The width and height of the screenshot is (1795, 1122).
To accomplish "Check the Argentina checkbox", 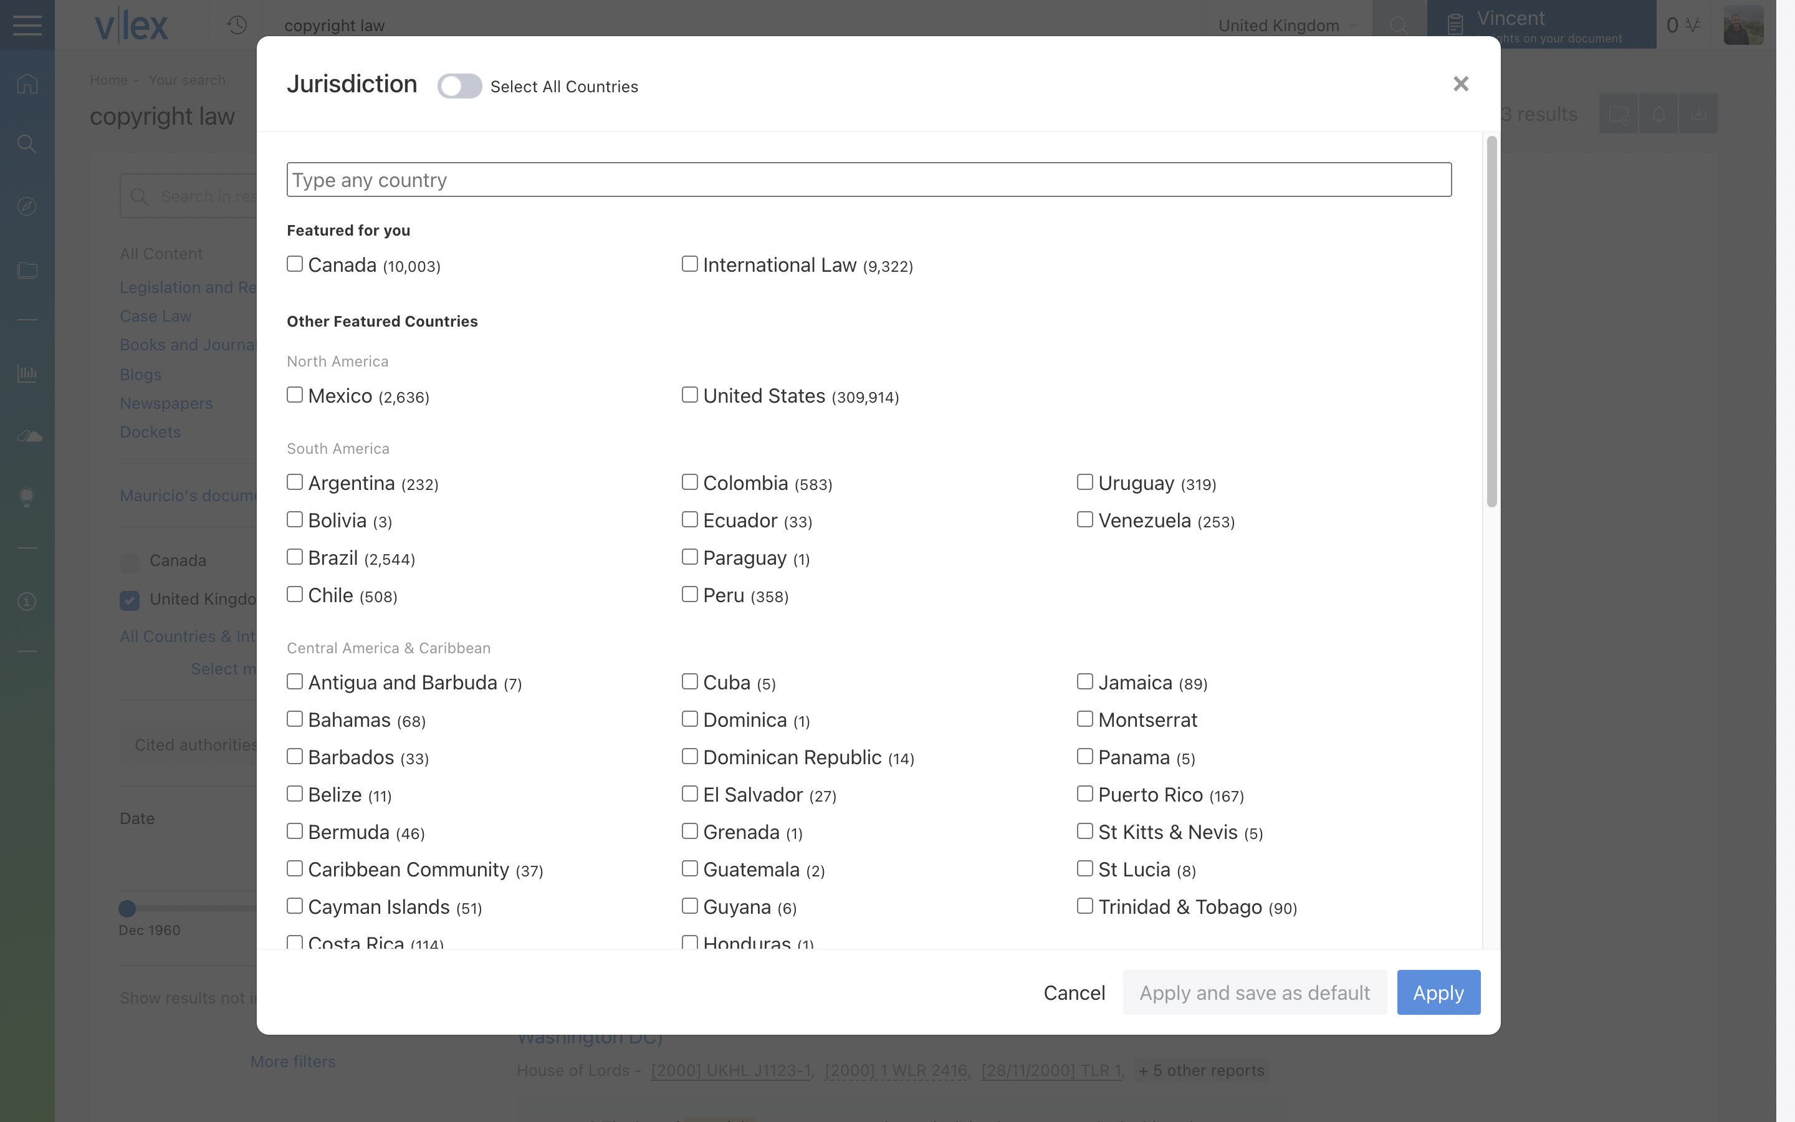I will (294, 482).
